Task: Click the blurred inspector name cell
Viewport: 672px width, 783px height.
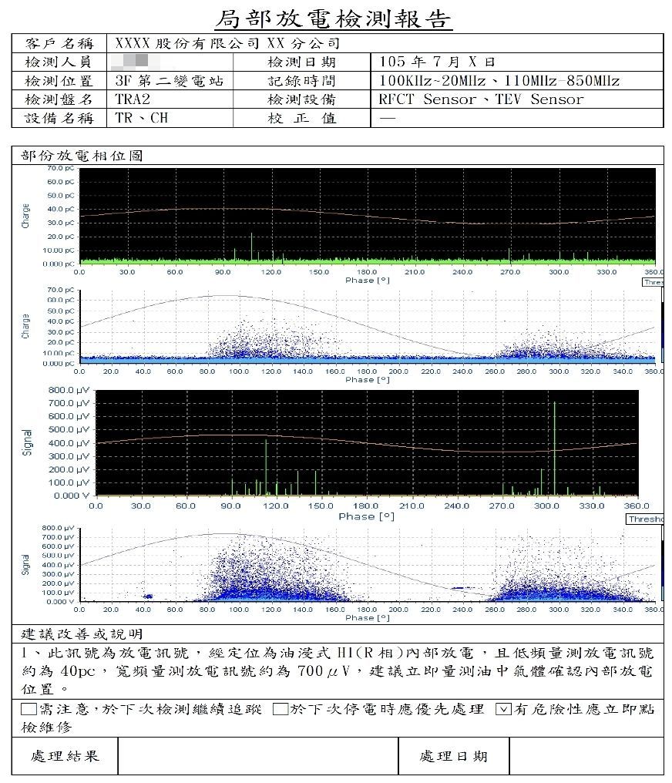Action: [x=170, y=62]
